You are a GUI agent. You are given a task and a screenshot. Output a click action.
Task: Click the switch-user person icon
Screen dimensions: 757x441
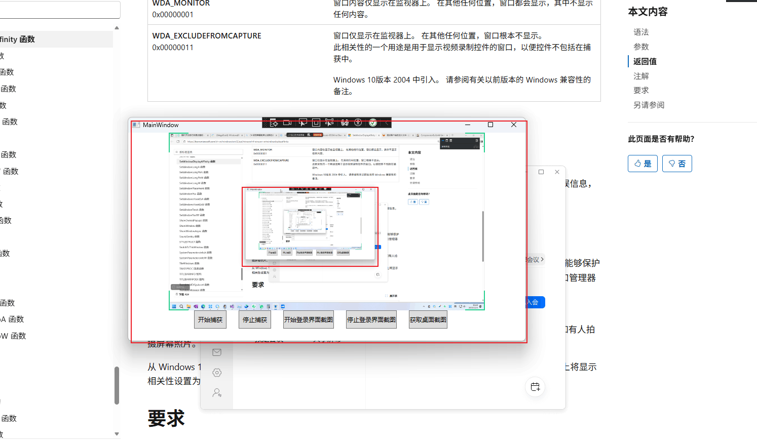217,393
